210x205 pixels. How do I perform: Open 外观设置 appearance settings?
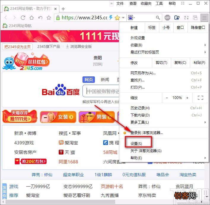tap(164, 38)
